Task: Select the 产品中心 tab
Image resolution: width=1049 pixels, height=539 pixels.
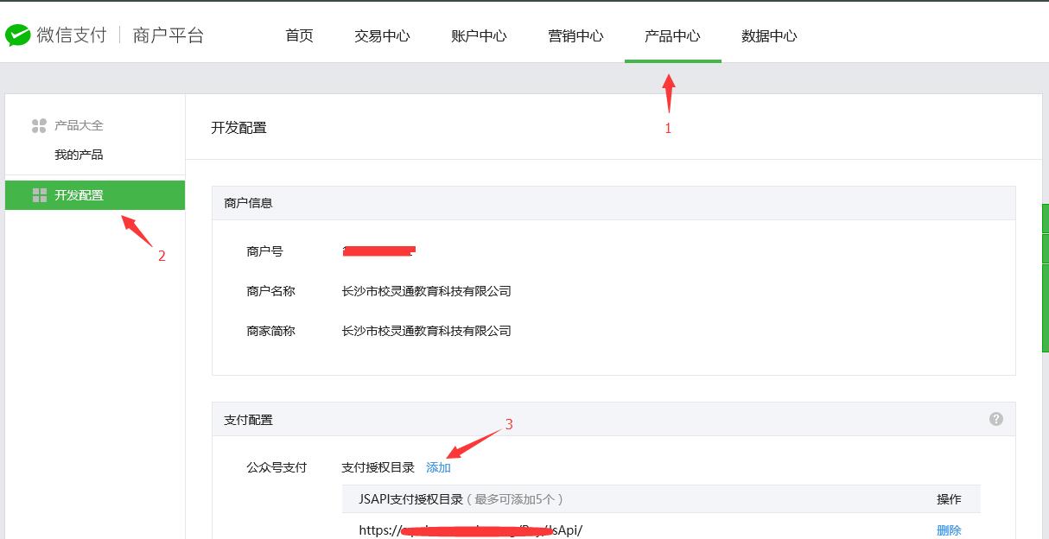Action: (x=672, y=36)
